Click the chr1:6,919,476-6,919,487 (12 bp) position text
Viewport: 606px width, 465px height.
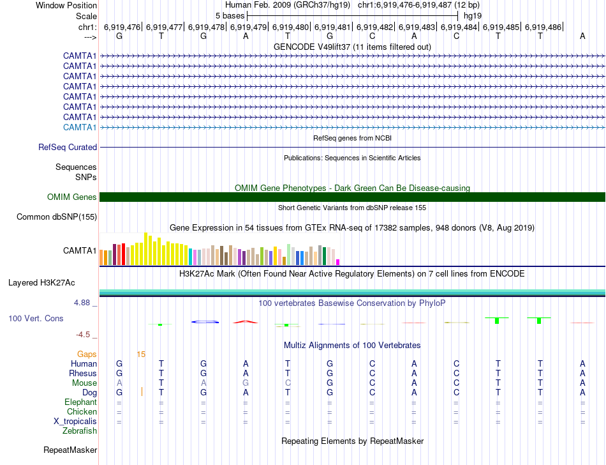418,5
